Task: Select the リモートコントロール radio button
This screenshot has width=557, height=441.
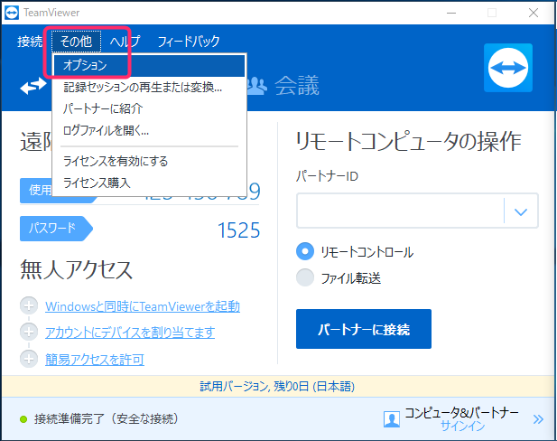Action: click(x=305, y=251)
